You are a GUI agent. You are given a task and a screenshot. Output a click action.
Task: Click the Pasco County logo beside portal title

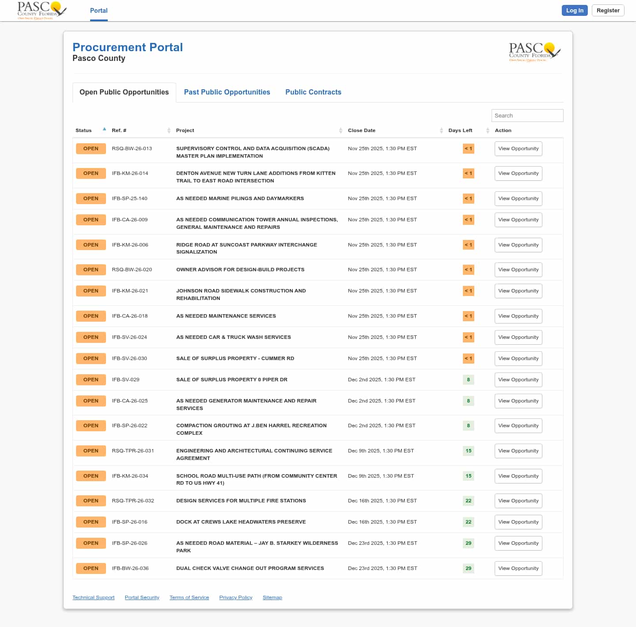click(x=534, y=52)
